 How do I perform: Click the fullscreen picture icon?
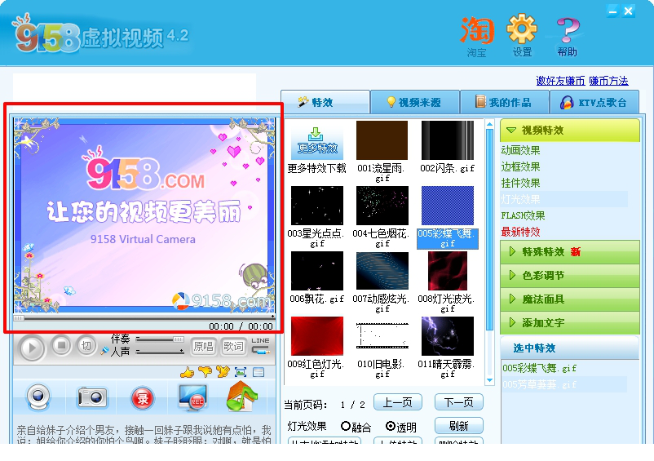241,372
